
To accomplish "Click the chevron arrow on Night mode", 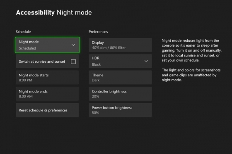I will (x=73, y=45).
